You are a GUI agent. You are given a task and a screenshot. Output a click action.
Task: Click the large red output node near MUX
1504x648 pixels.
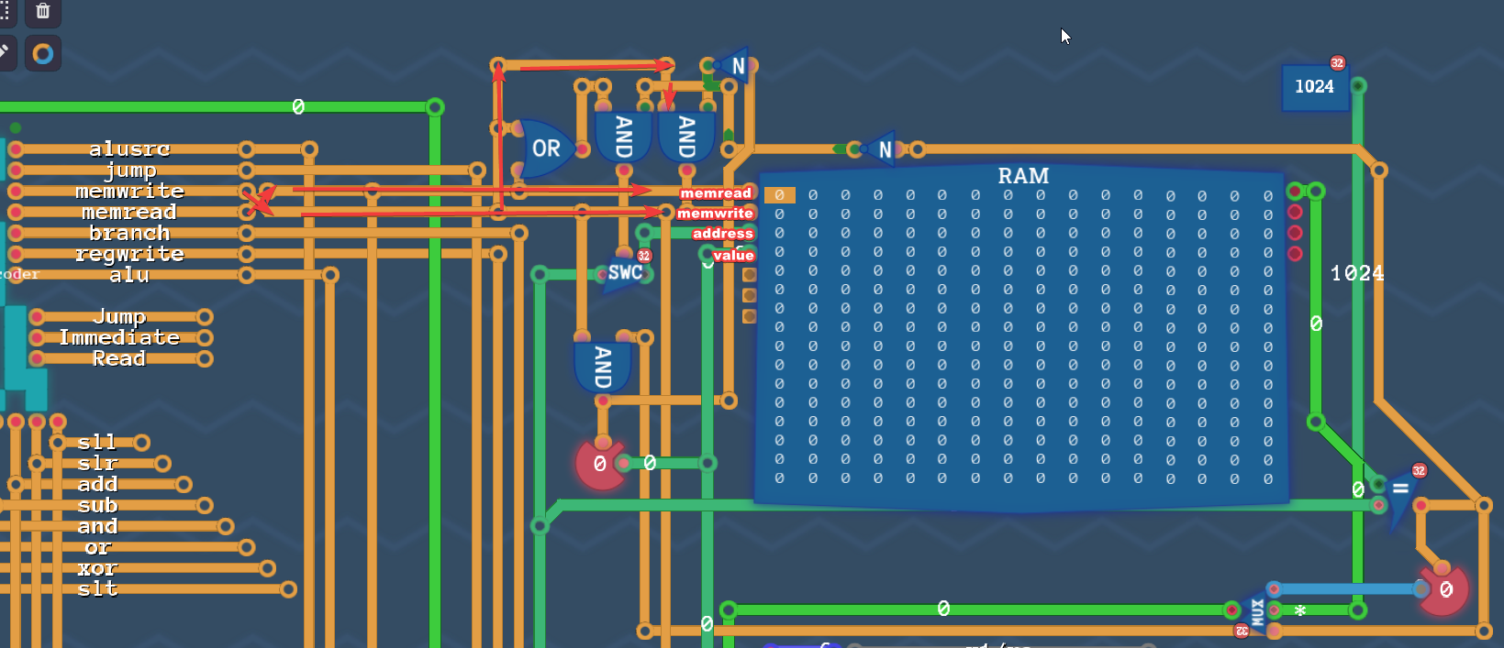pyautogui.click(x=1443, y=589)
